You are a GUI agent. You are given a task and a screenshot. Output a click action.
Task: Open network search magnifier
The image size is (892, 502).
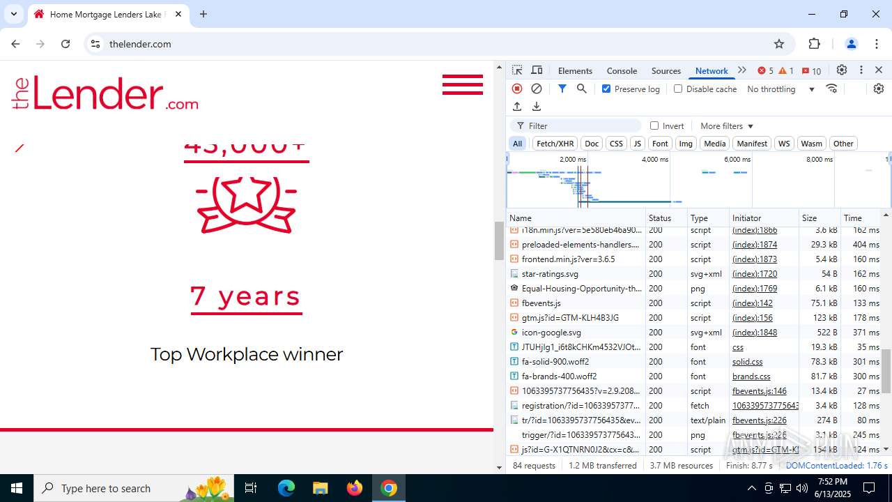[581, 89]
